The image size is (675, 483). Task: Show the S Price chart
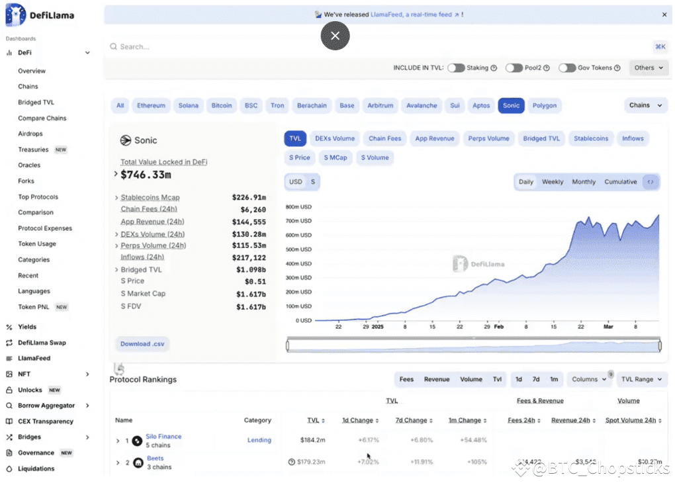[x=300, y=157]
